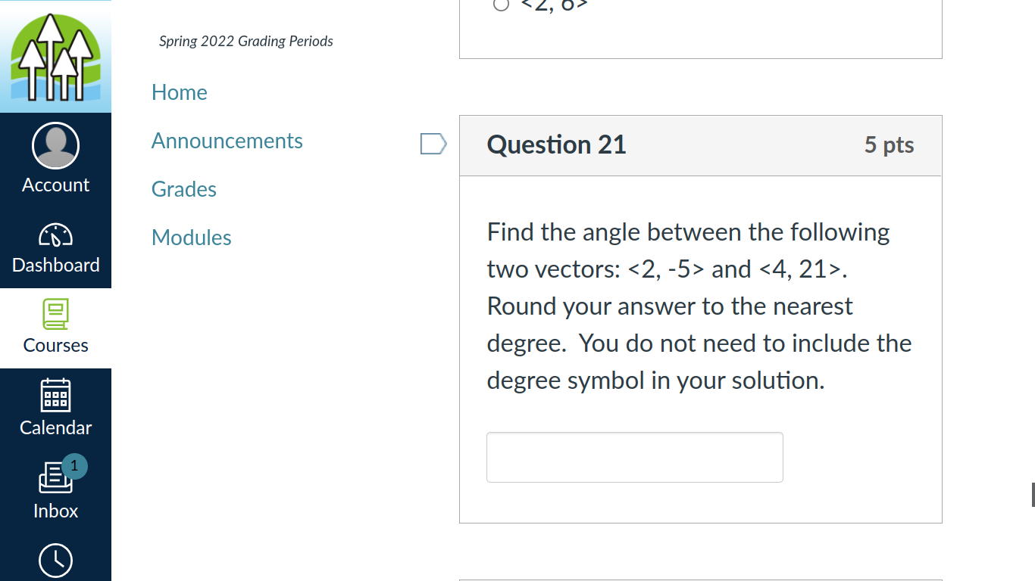Click the Inbox unread notification badge
Screen dimensions: 1035x581
click(74, 467)
